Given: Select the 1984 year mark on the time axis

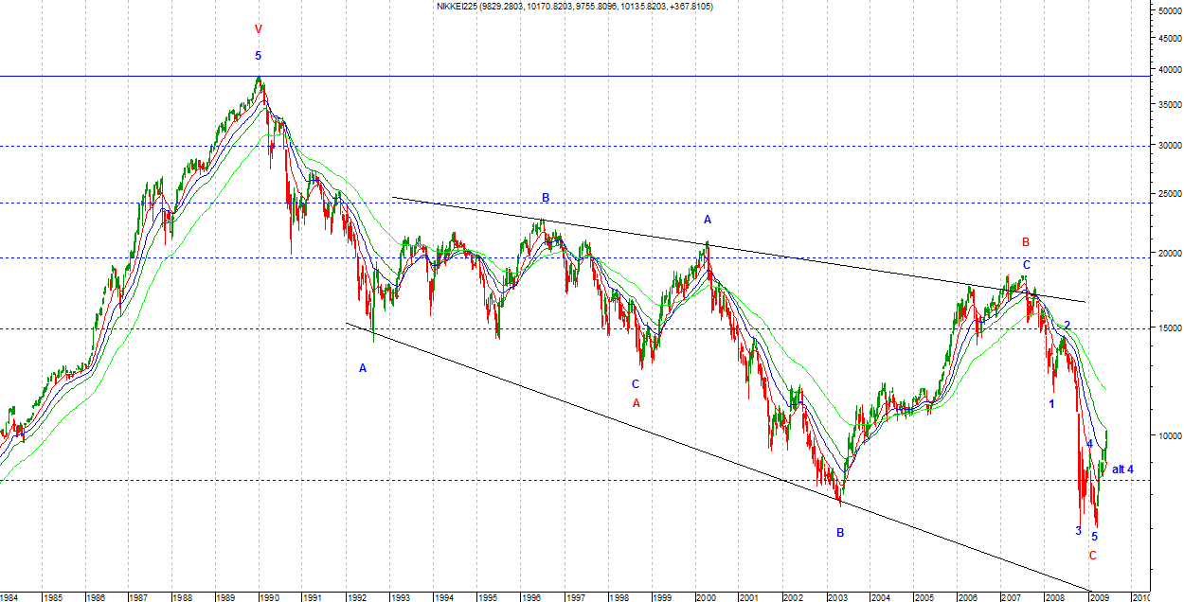Looking at the screenshot, I should (x=9, y=597).
